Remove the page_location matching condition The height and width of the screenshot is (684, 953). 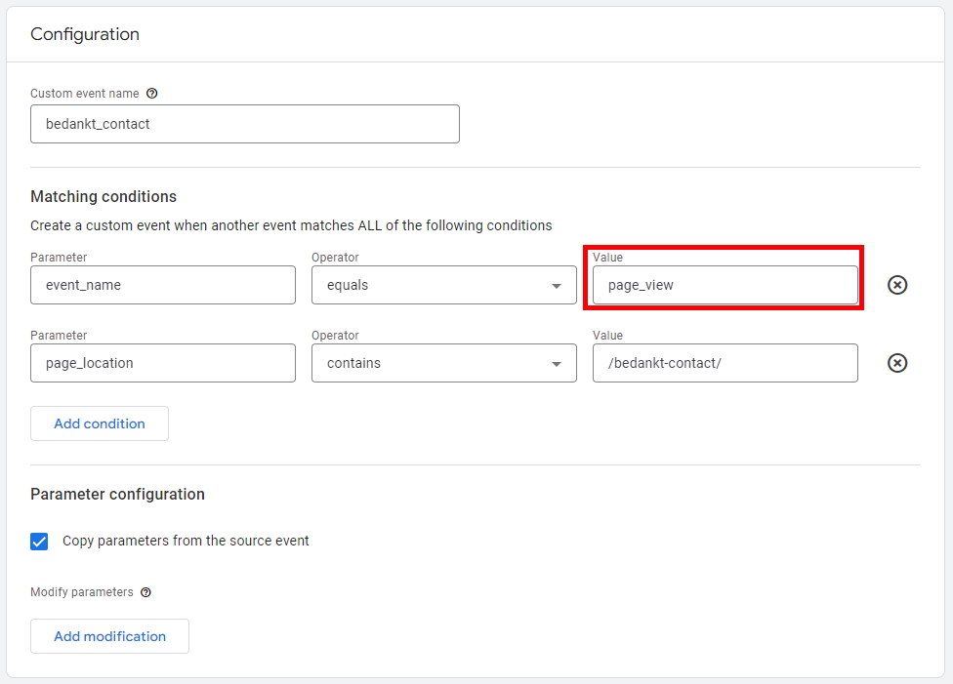(x=896, y=363)
